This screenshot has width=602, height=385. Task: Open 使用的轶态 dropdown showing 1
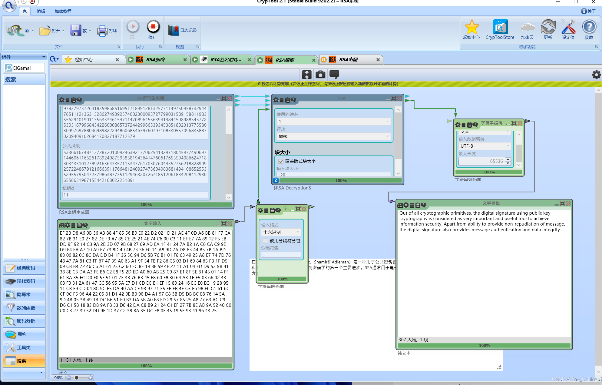[x=333, y=122]
